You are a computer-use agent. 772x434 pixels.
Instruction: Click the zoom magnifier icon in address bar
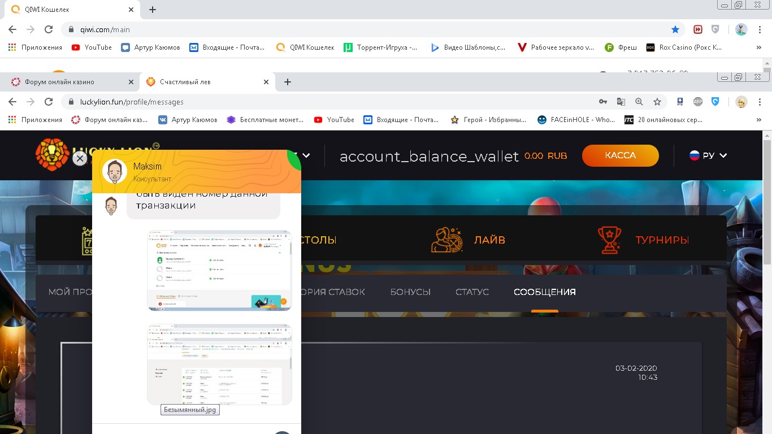click(x=639, y=102)
